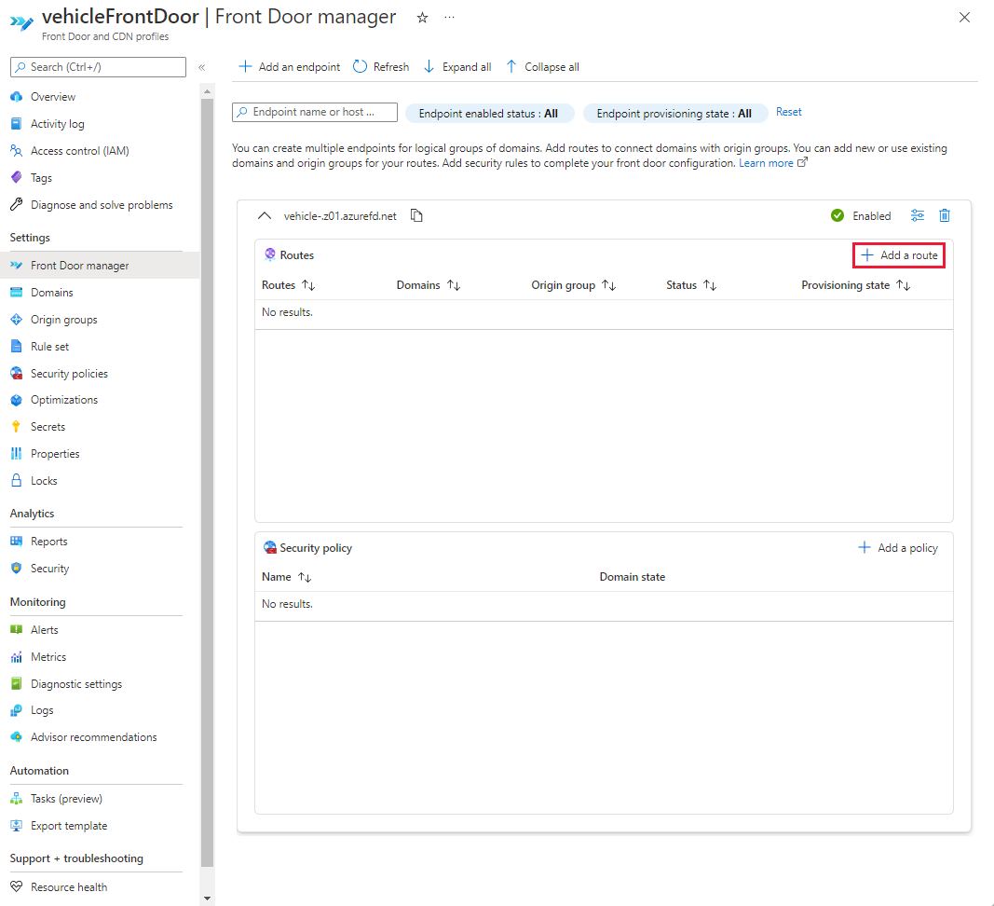Click the Add a route button

899,255
